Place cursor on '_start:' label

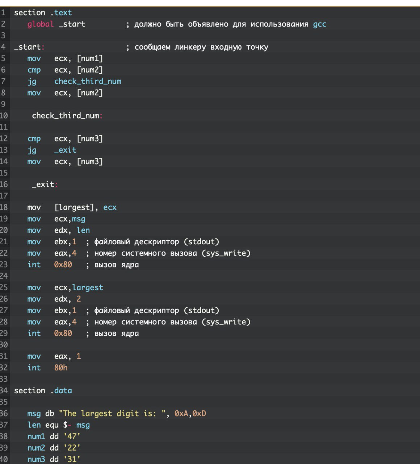(x=29, y=47)
